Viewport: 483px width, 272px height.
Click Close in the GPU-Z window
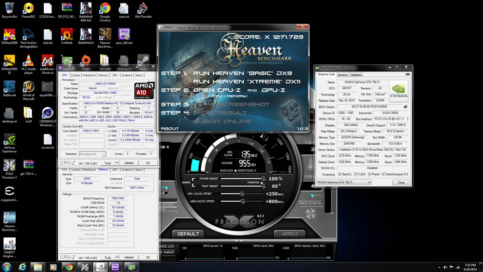click(401, 183)
